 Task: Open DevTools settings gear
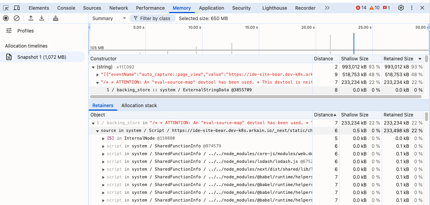coord(401,8)
